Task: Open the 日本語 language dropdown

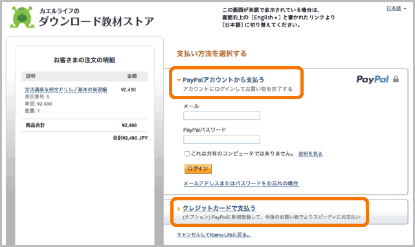Action: 396,8
